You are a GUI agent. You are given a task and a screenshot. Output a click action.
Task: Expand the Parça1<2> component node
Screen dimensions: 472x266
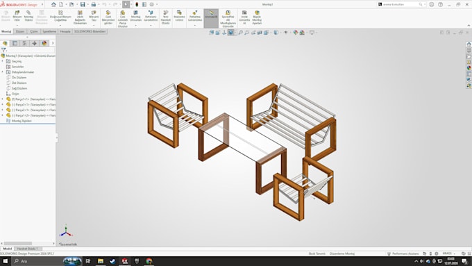3,115
